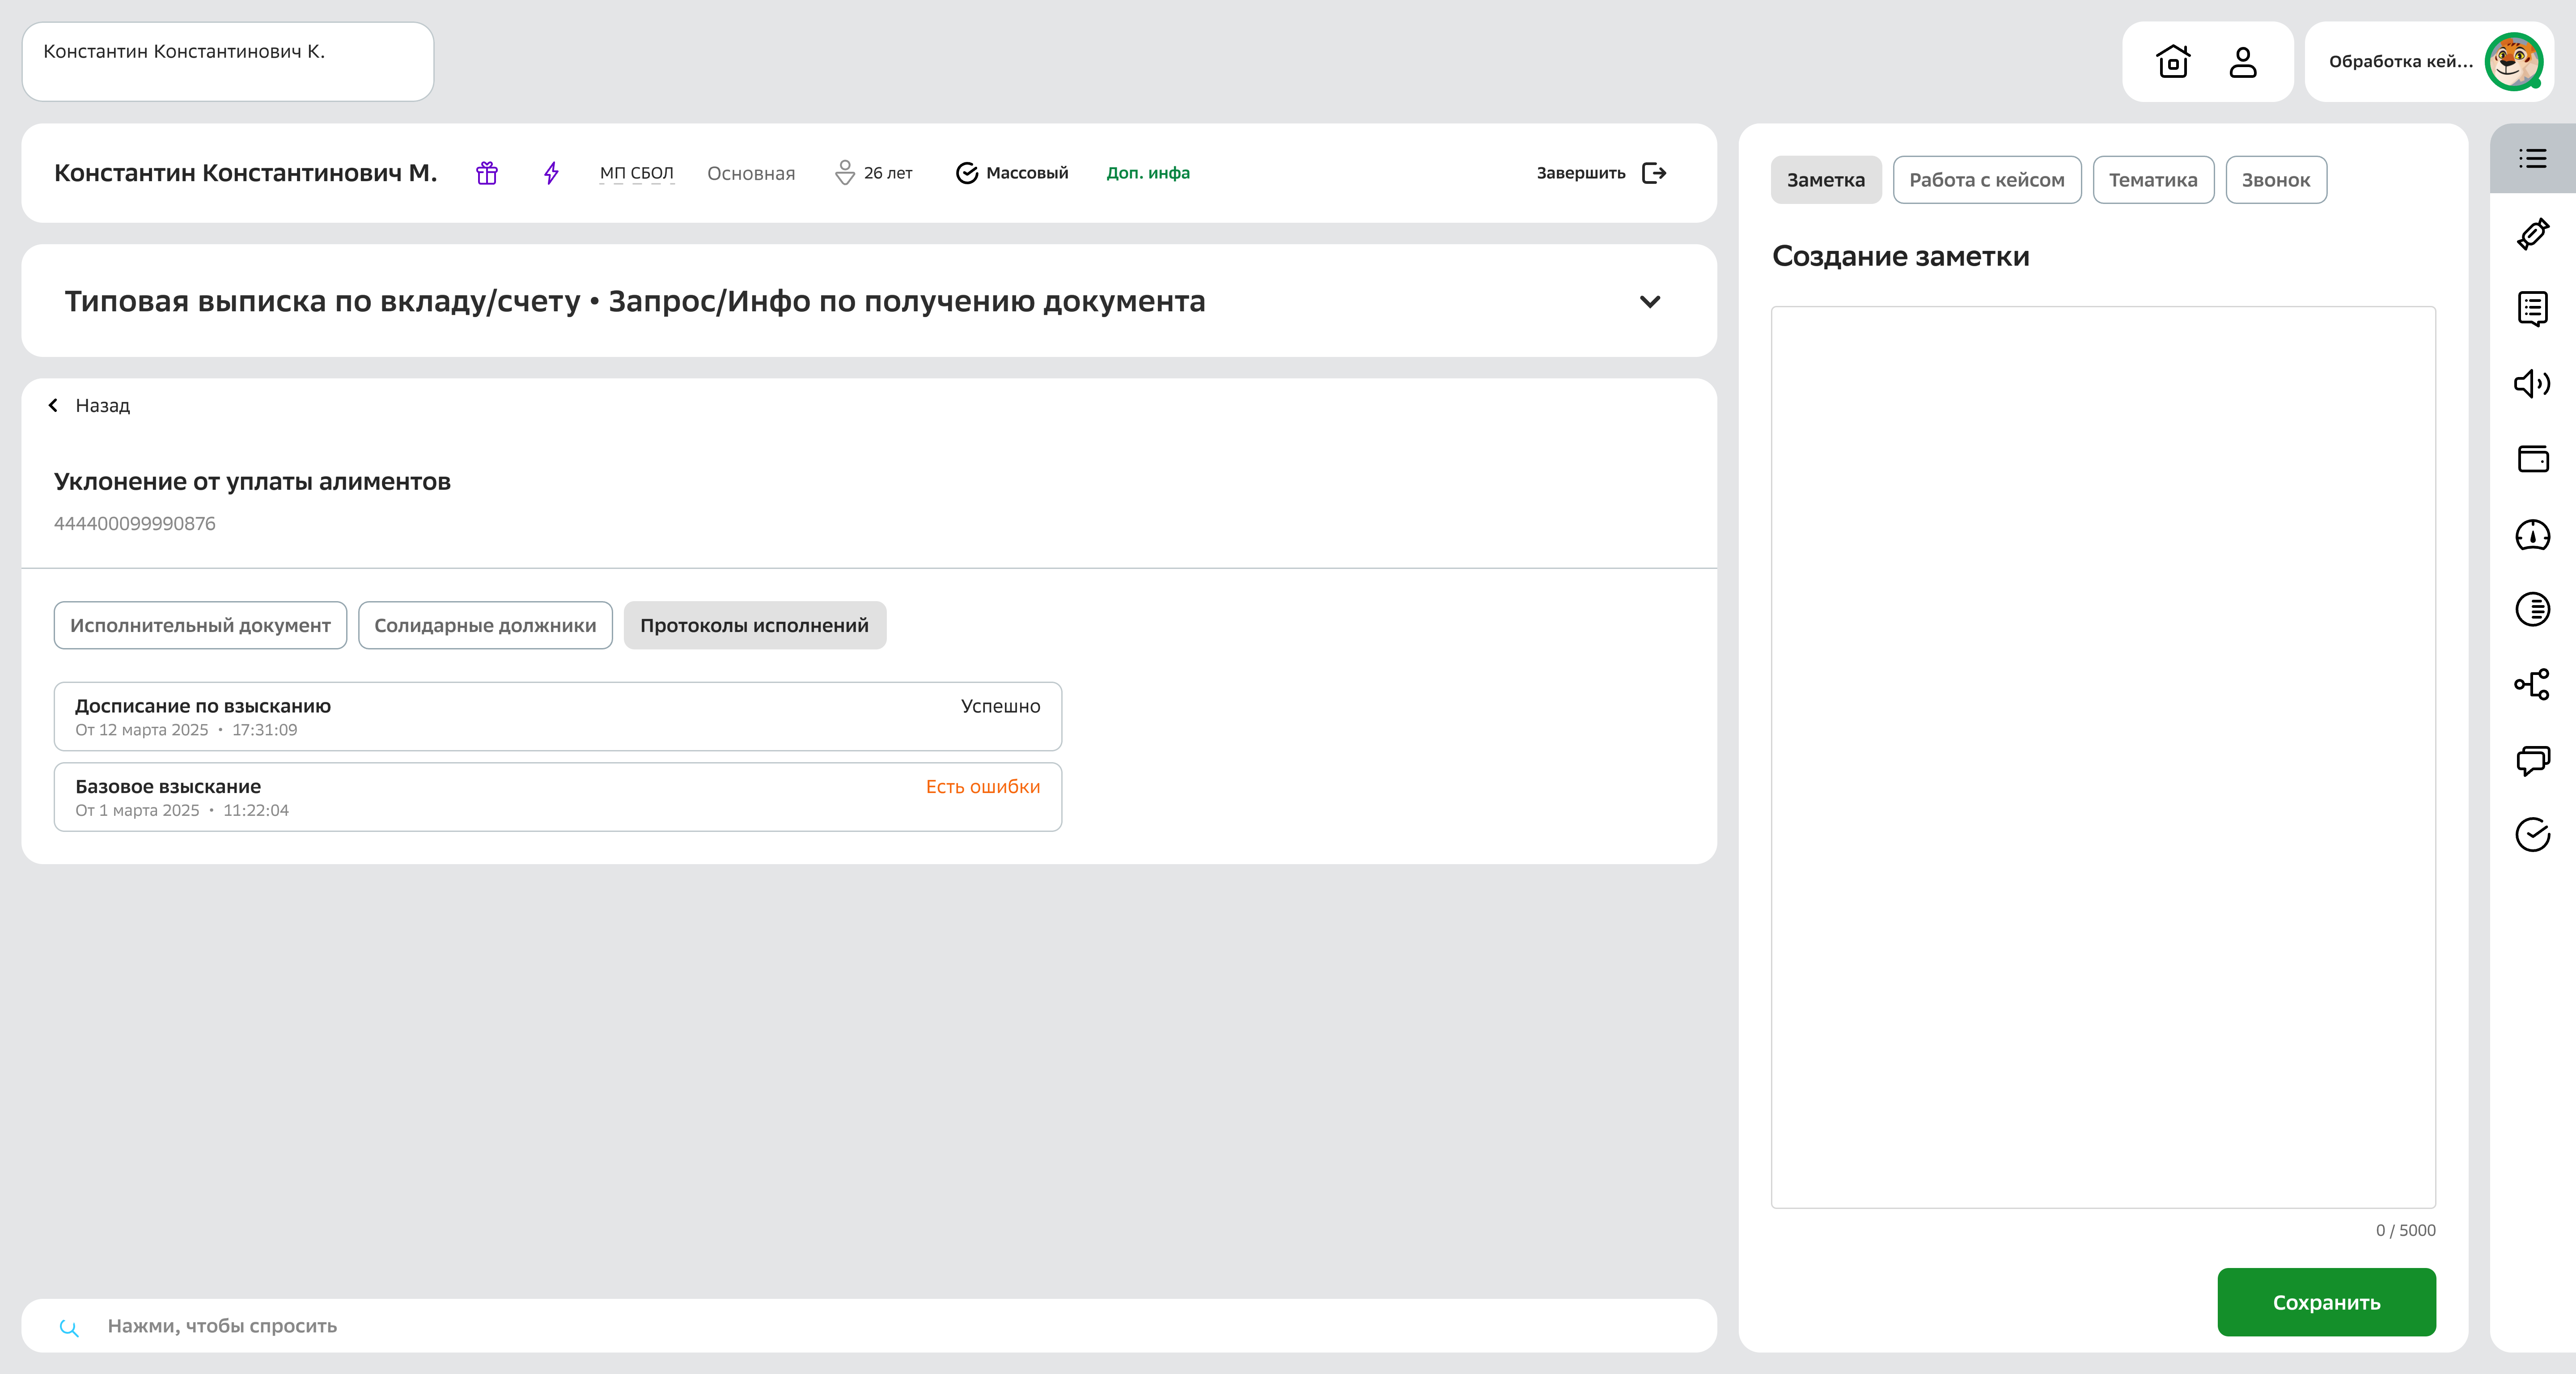
Task: Collapse the Типовая выписка panel chevron
Action: coord(1650,301)
